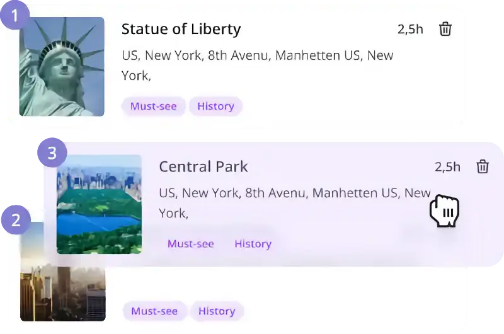Screen dimensions: 504x334
Task: Click Must-see tag under Statue of Liberty
Action: coord(153,106)
